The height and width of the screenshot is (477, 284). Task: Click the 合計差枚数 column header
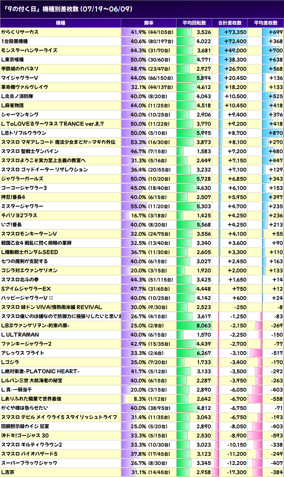pyautogui.click(x=230, y=23)
